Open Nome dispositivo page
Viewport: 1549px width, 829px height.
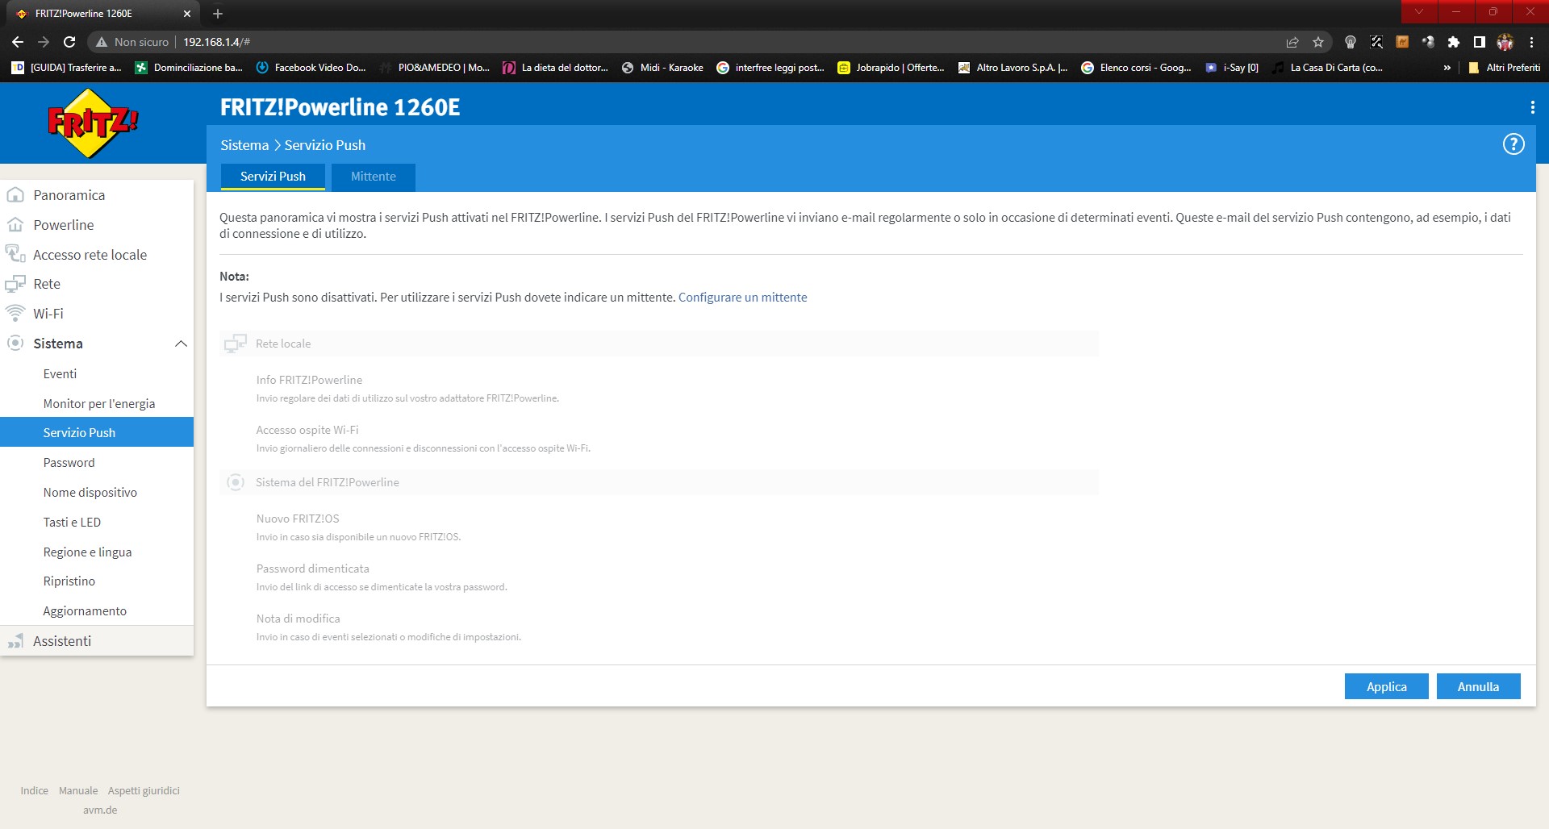[x=90, y=493]
